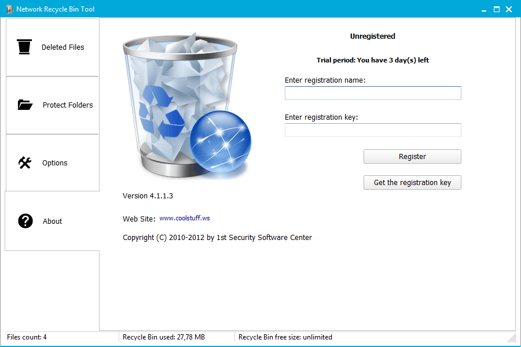Viewport: 521px width, 347px height.
Task: Minimize the Network Recycle Bin Tool window
Action: [x=484, y=10]
